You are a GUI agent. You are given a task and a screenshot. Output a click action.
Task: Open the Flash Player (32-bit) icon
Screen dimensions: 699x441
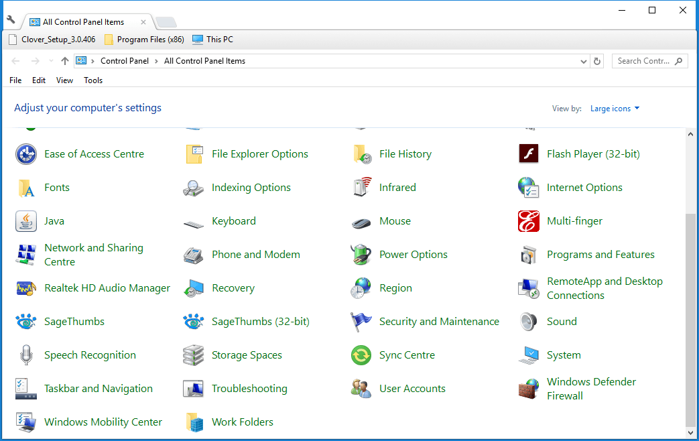529,154
